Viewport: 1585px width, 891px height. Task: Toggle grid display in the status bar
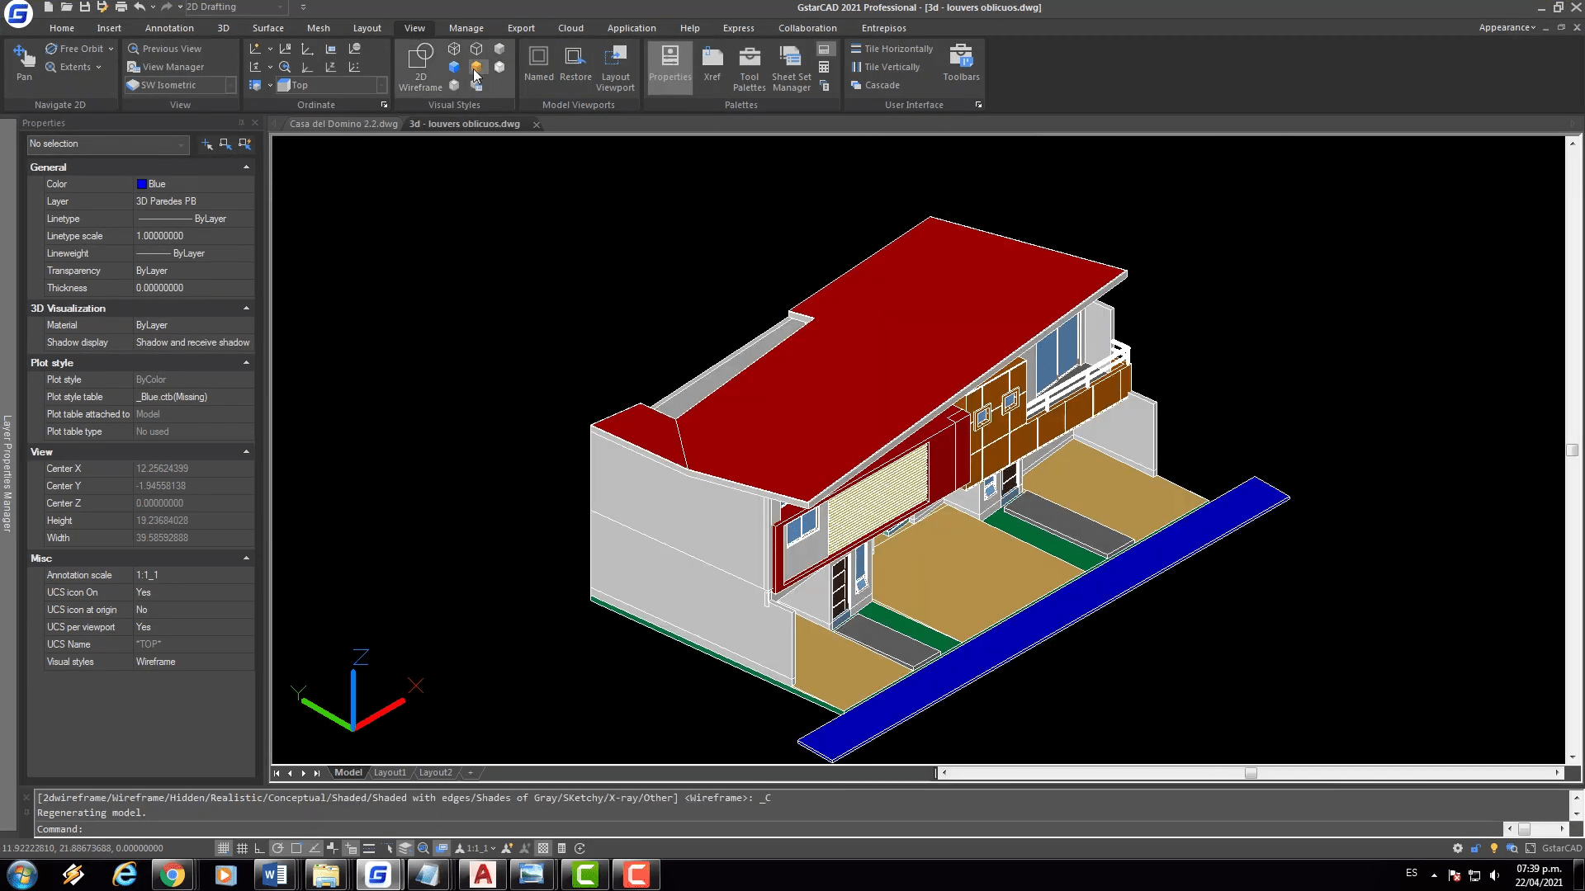tap(243, 848)
